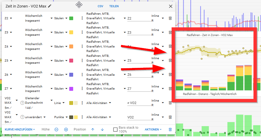Decrease chart height with minus icon
This screenshot has height=138, width=261.
[56, 129]
